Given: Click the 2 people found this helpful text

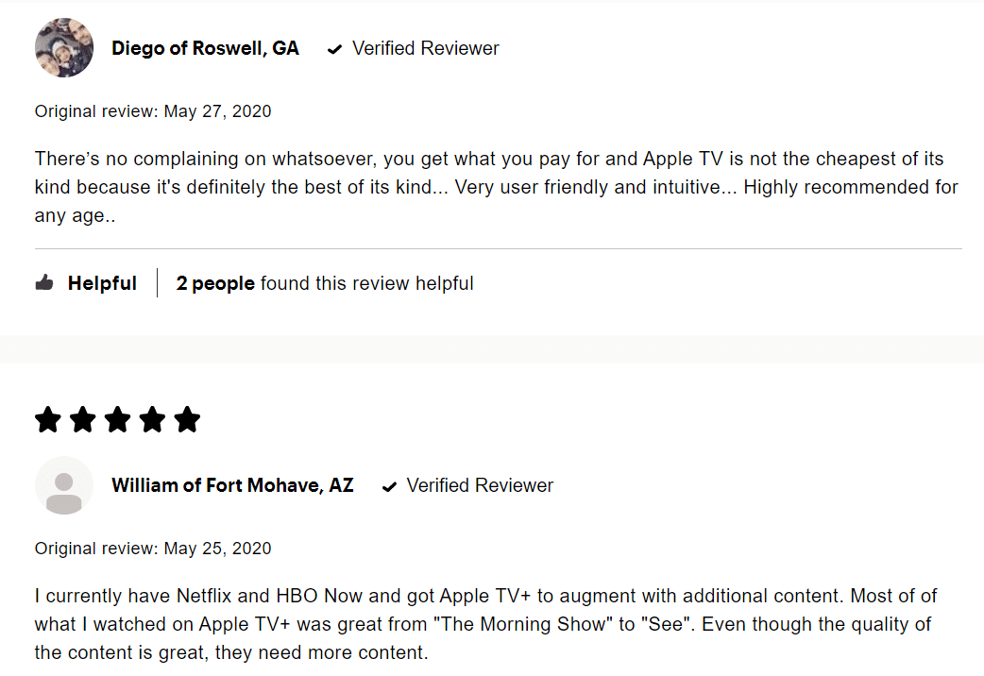Looking at the screenshot, I should (x=325, y=283).
